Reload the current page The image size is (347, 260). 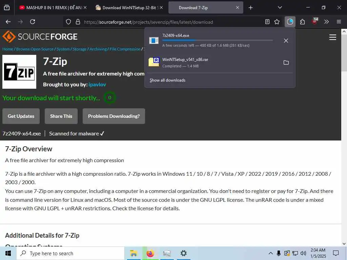33,22
